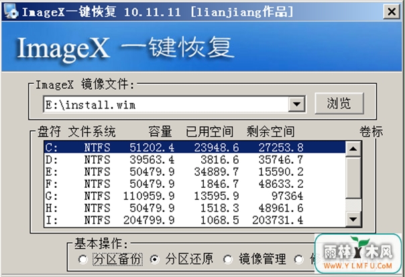Viewport: 405px width, 277px height.
Task: Click used space value 1518.3
Action: click(x=220, y=209)
